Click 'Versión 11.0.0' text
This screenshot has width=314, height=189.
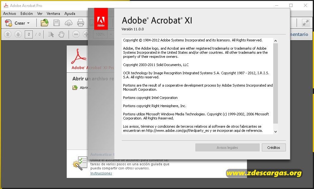coord(132,29)
